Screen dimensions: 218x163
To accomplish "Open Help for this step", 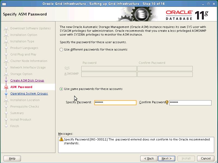I will [x=12, y=158].
